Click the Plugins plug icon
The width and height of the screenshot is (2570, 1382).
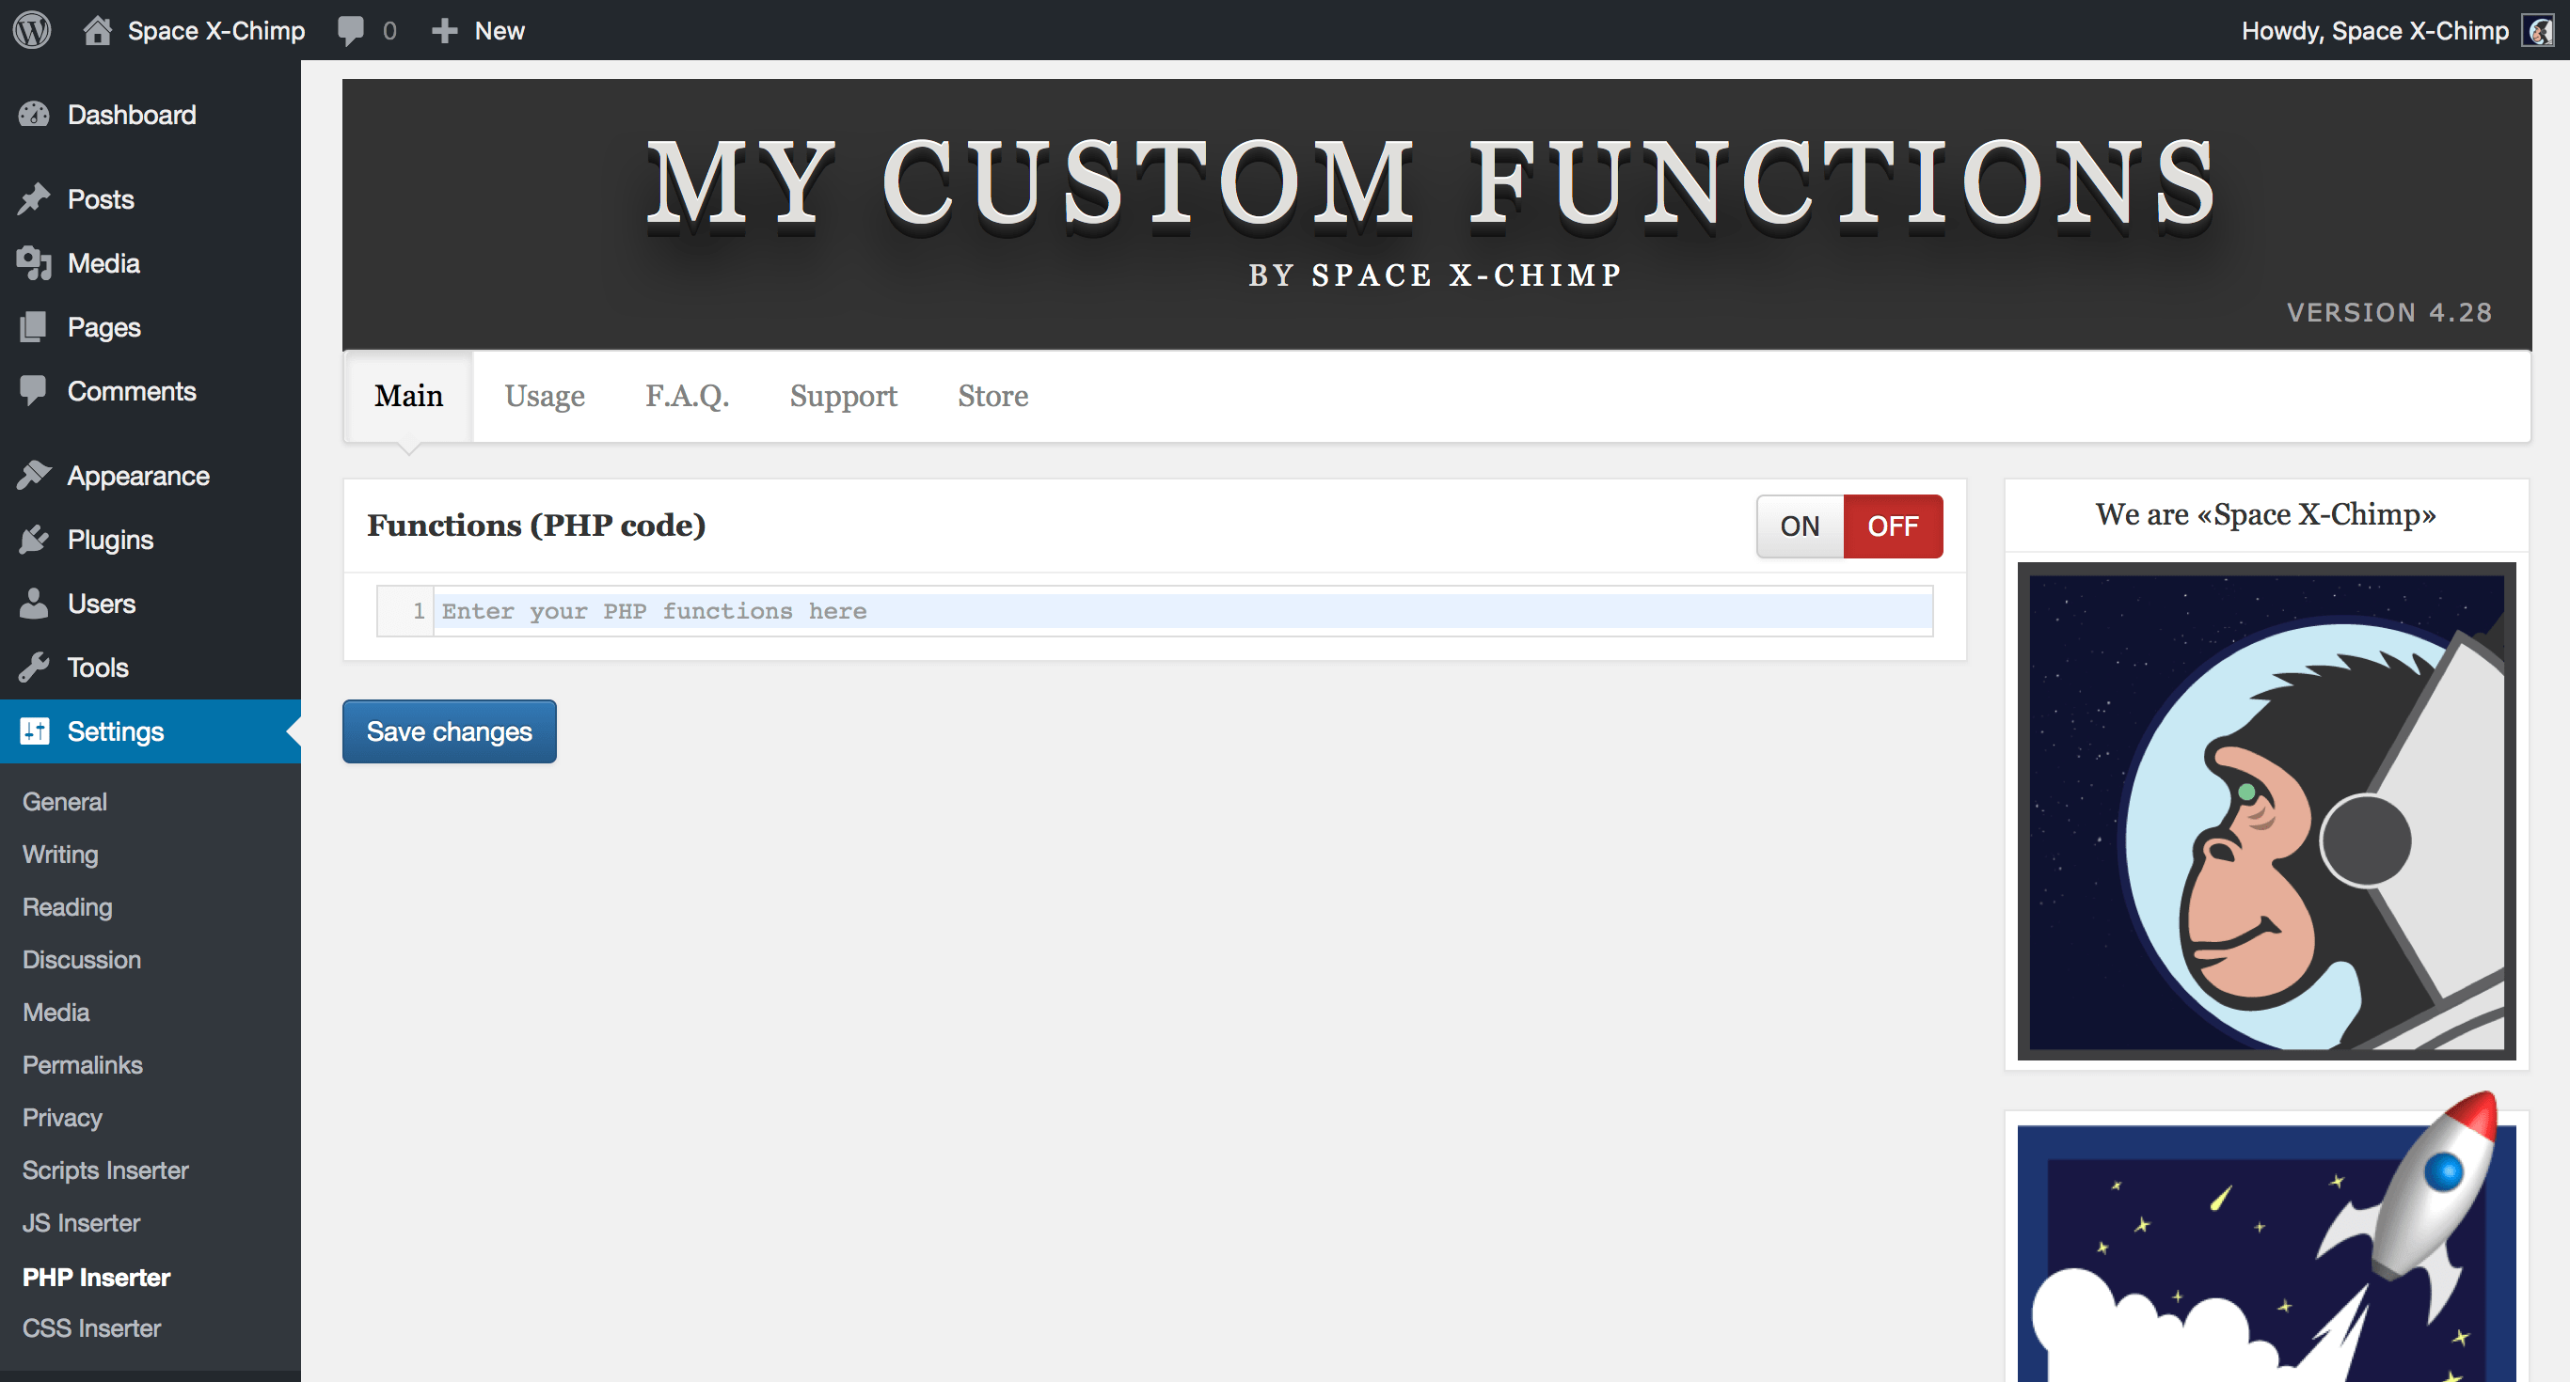pyautogui.click(x=34, y=540)
